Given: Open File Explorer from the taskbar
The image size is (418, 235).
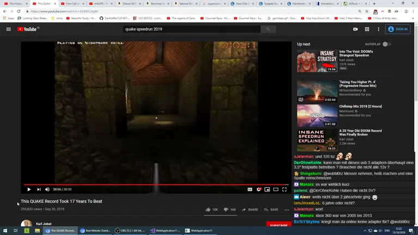Looking at the screenshot, I should 38,231.
